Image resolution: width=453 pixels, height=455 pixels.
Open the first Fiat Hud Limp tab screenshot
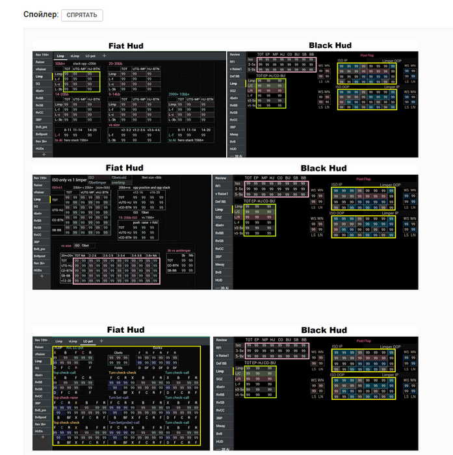click(x=129, y=105)
